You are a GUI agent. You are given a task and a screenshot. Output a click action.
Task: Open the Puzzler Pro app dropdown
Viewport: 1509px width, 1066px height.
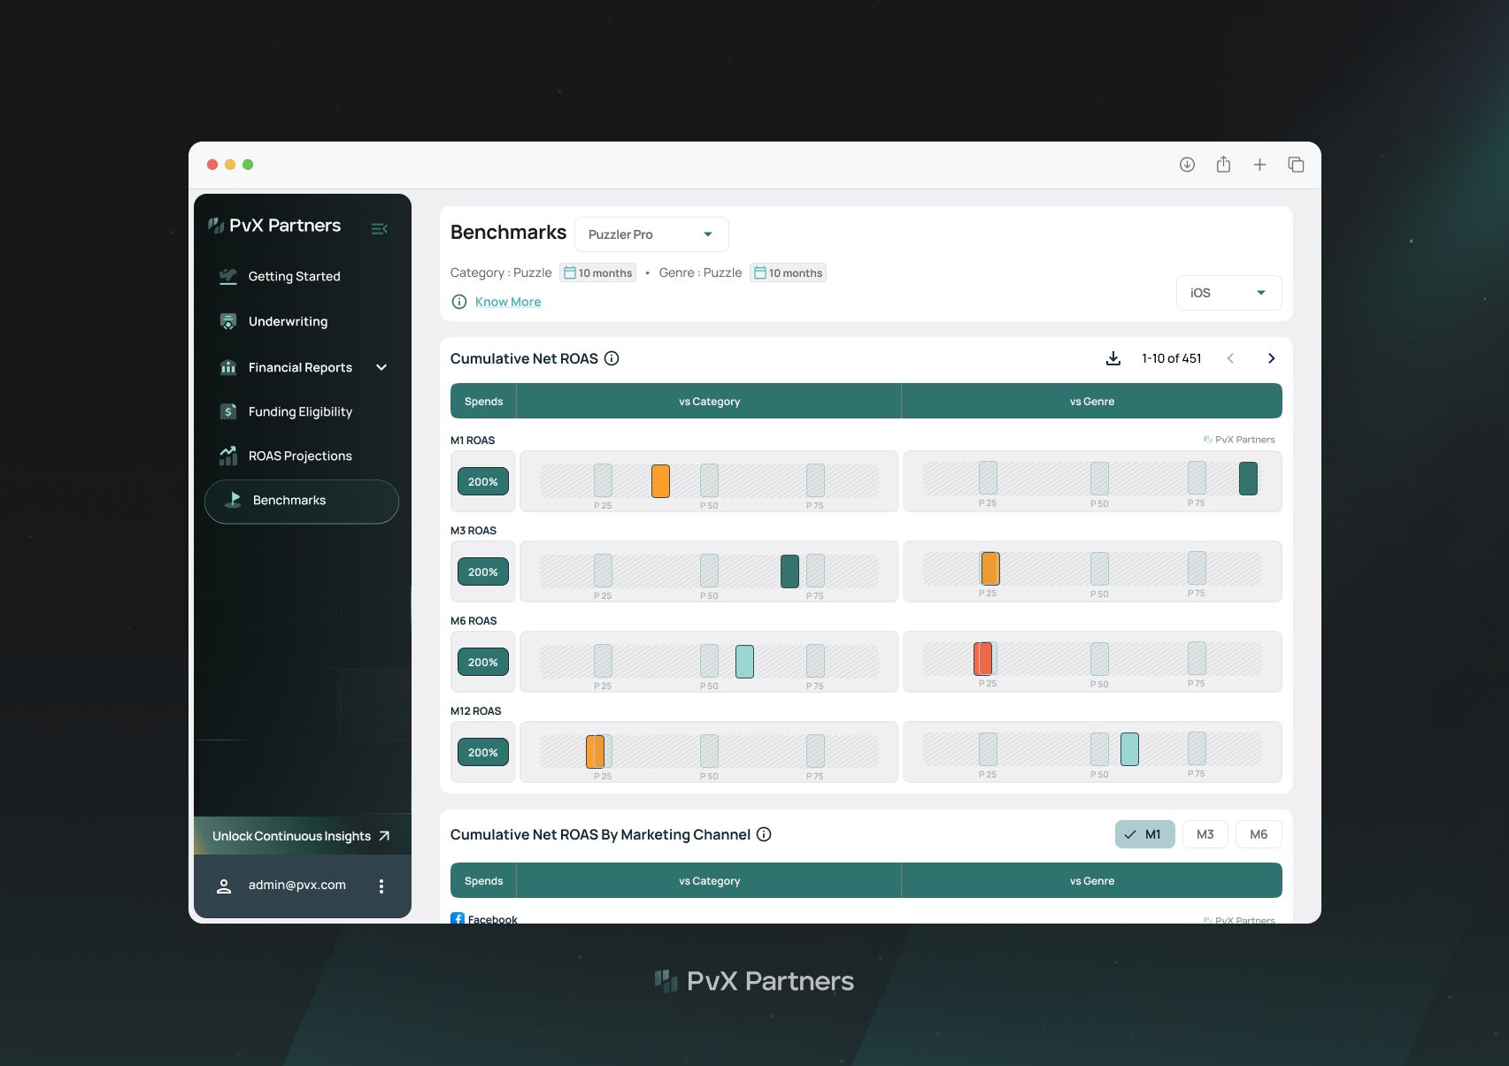(x=651, y=234)
